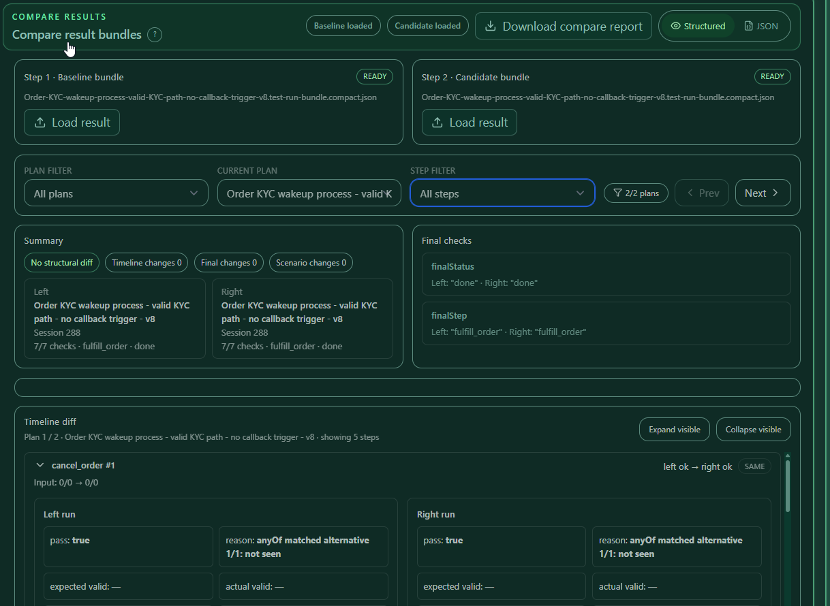Open the Current Plan dropdown
The image size is (830, 606).
[309, 193]
